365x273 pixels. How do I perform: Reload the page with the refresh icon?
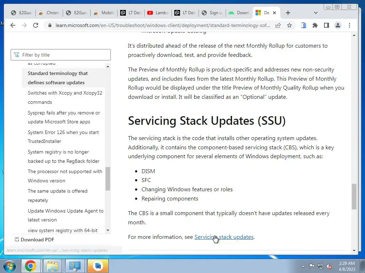(36, 25)
